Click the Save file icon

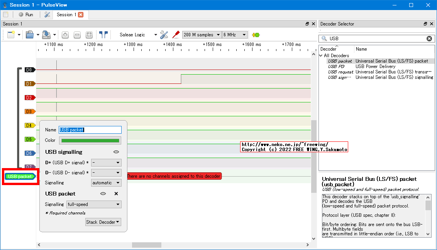pos(46,35)
